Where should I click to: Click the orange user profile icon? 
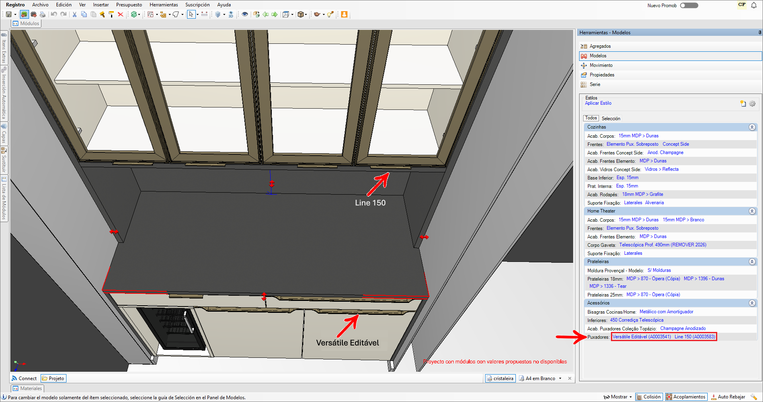pyautogui.click(x=344, y=14)
